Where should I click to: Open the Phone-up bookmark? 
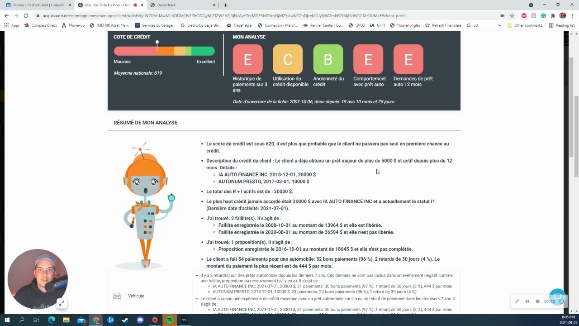pyautogui.click(x=73, y=25)
